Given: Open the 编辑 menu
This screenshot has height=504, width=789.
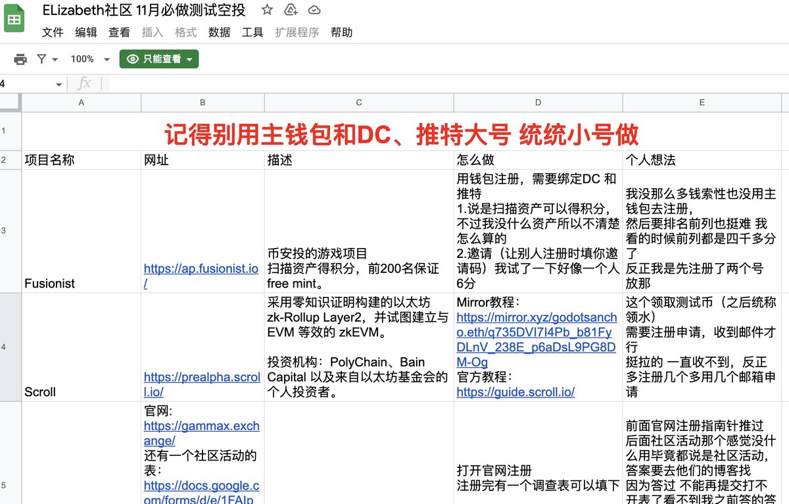Looking at the screenshot, I should (86, 32).
